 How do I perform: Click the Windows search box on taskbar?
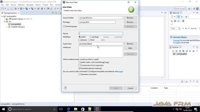(32, 109)
